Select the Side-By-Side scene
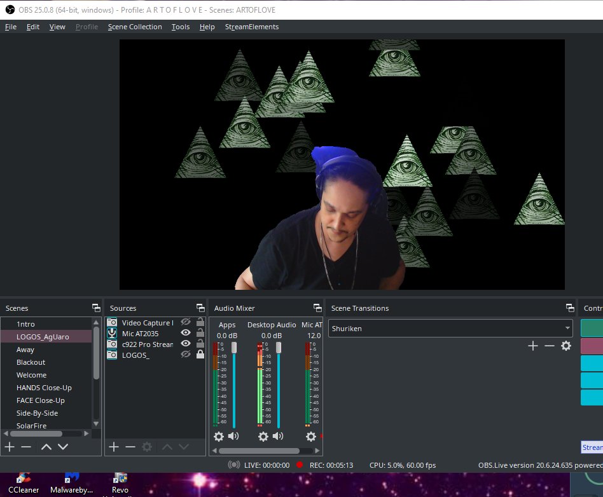Screen dimensions: 603x497 [46, 413]
